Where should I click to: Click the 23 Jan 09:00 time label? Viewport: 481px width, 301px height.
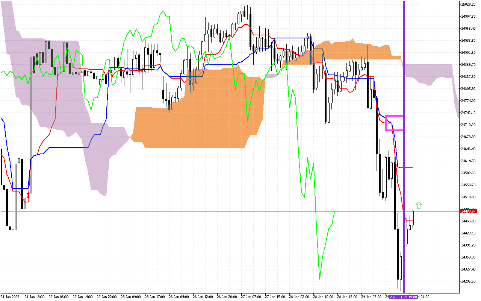coord(130,297)
